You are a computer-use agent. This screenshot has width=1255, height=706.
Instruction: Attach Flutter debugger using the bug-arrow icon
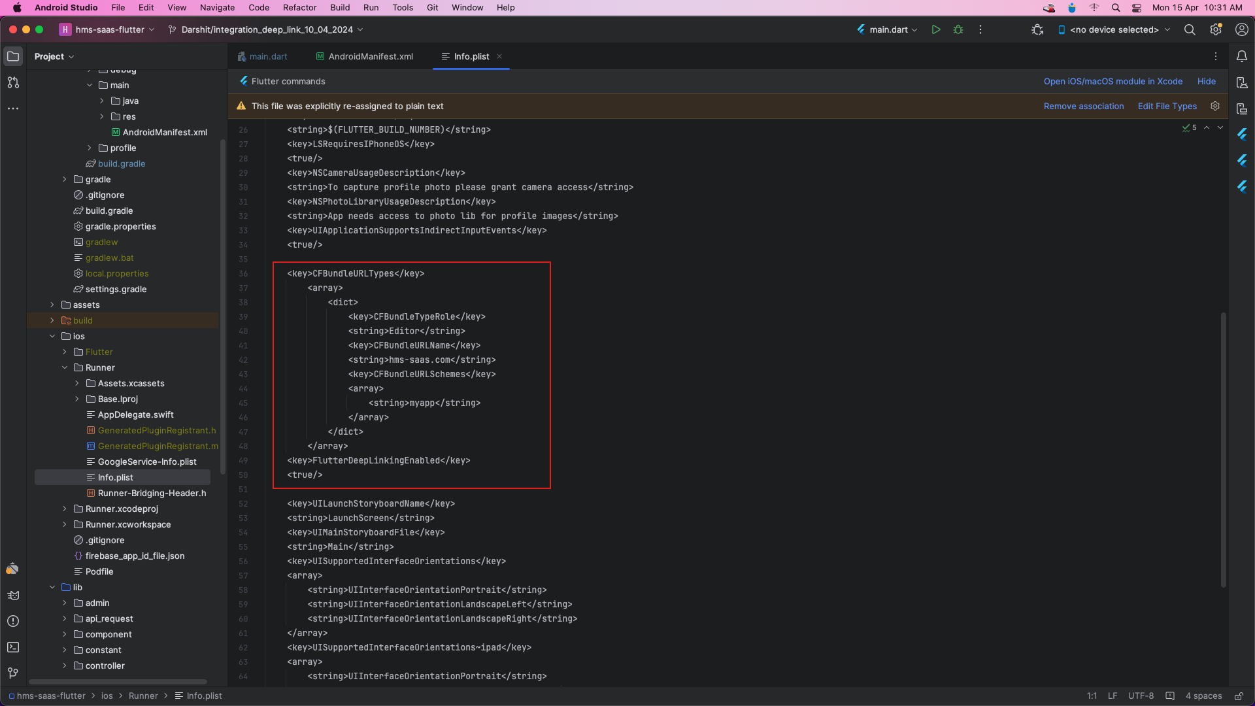[1037, 29]
